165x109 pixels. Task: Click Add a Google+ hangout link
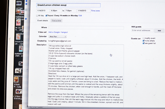(58, 32)
